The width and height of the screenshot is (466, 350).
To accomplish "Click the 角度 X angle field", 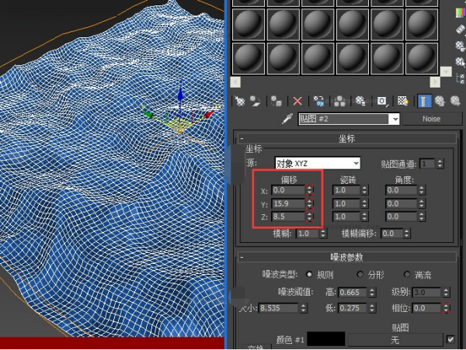I will pos(401,190).
